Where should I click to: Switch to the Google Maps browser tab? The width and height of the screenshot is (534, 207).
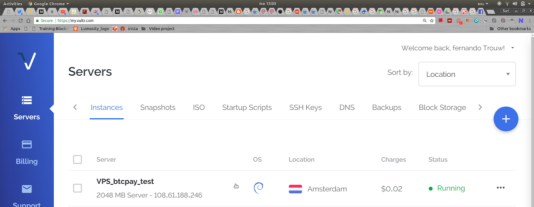339,12
